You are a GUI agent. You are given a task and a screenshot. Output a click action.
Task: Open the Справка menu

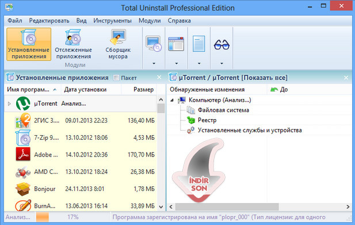(179, 21)
